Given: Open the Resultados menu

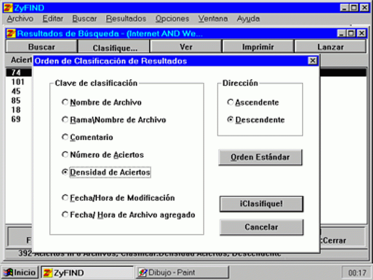Looking at the screenshot, I should pyautogui.click(x=126, y=19).
